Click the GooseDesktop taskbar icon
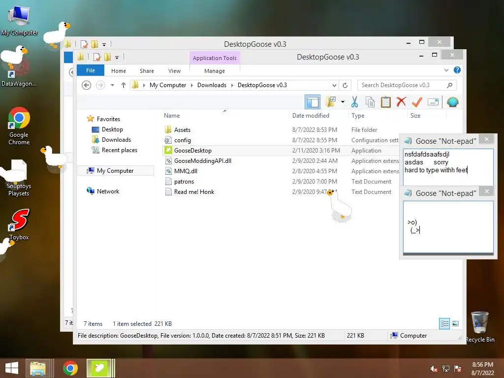 [99, 368]
